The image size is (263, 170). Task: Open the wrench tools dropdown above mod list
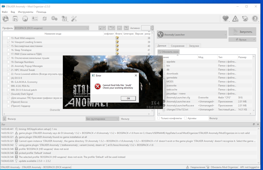coord(102,28)
